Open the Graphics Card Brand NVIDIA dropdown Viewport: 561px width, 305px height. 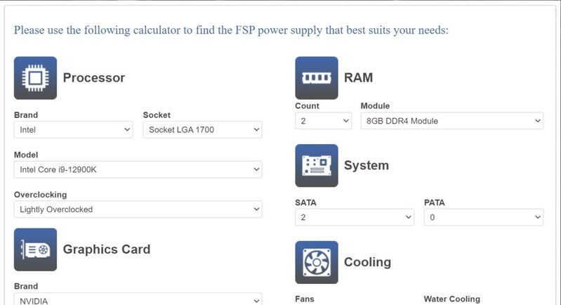pyautogui.click(x=138, y=300)
